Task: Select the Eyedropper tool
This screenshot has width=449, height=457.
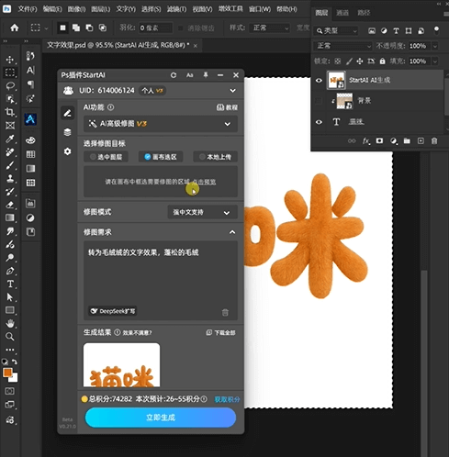Action: pyautogui.click(x=10, y=139)
